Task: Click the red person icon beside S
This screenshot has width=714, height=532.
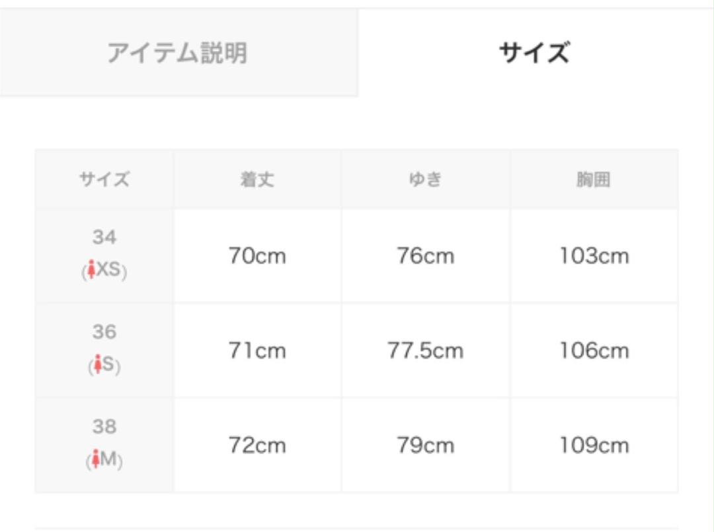Action: tap(98, 364)
